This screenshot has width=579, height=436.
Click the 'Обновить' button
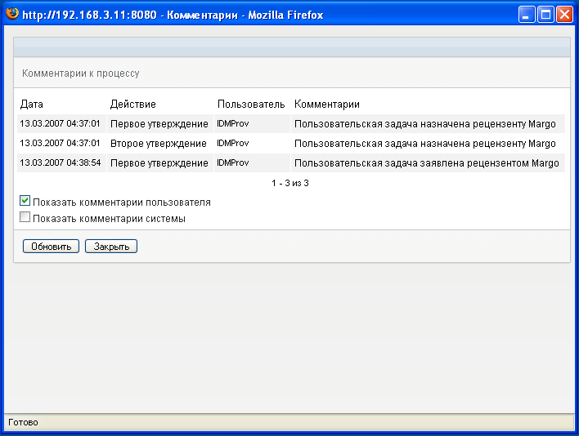coord(51,247)
